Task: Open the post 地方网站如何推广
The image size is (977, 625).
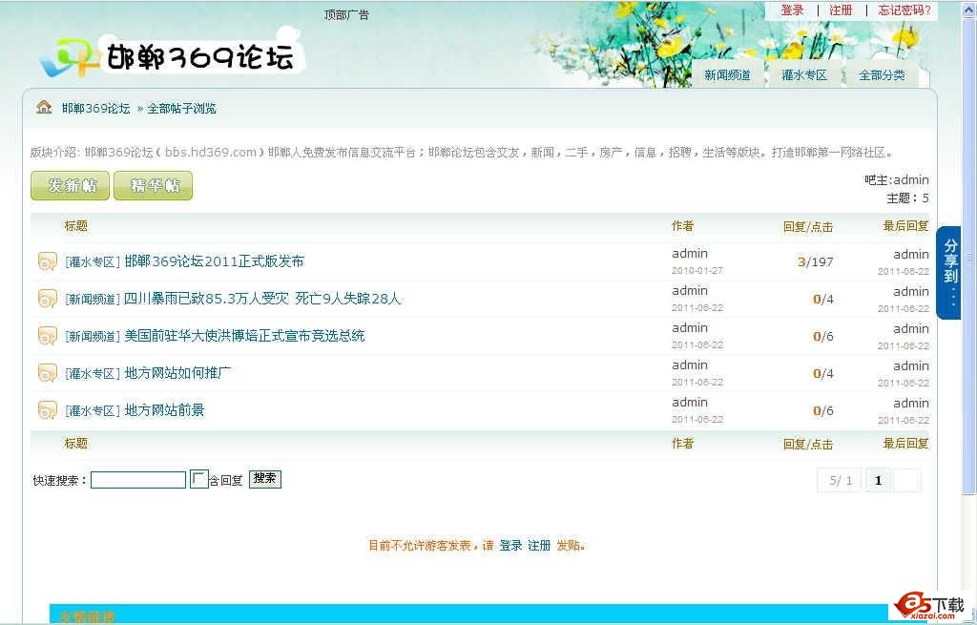Action: point(177,373)
